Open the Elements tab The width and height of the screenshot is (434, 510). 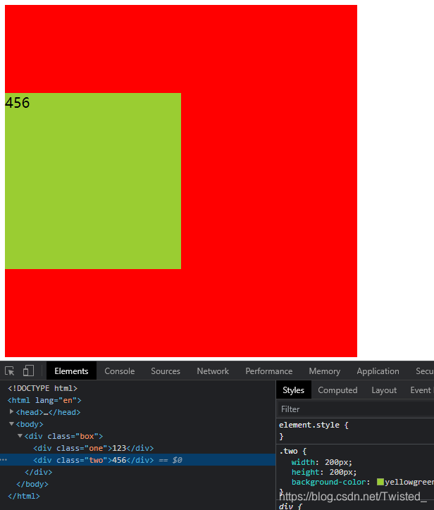coord(71,371)
